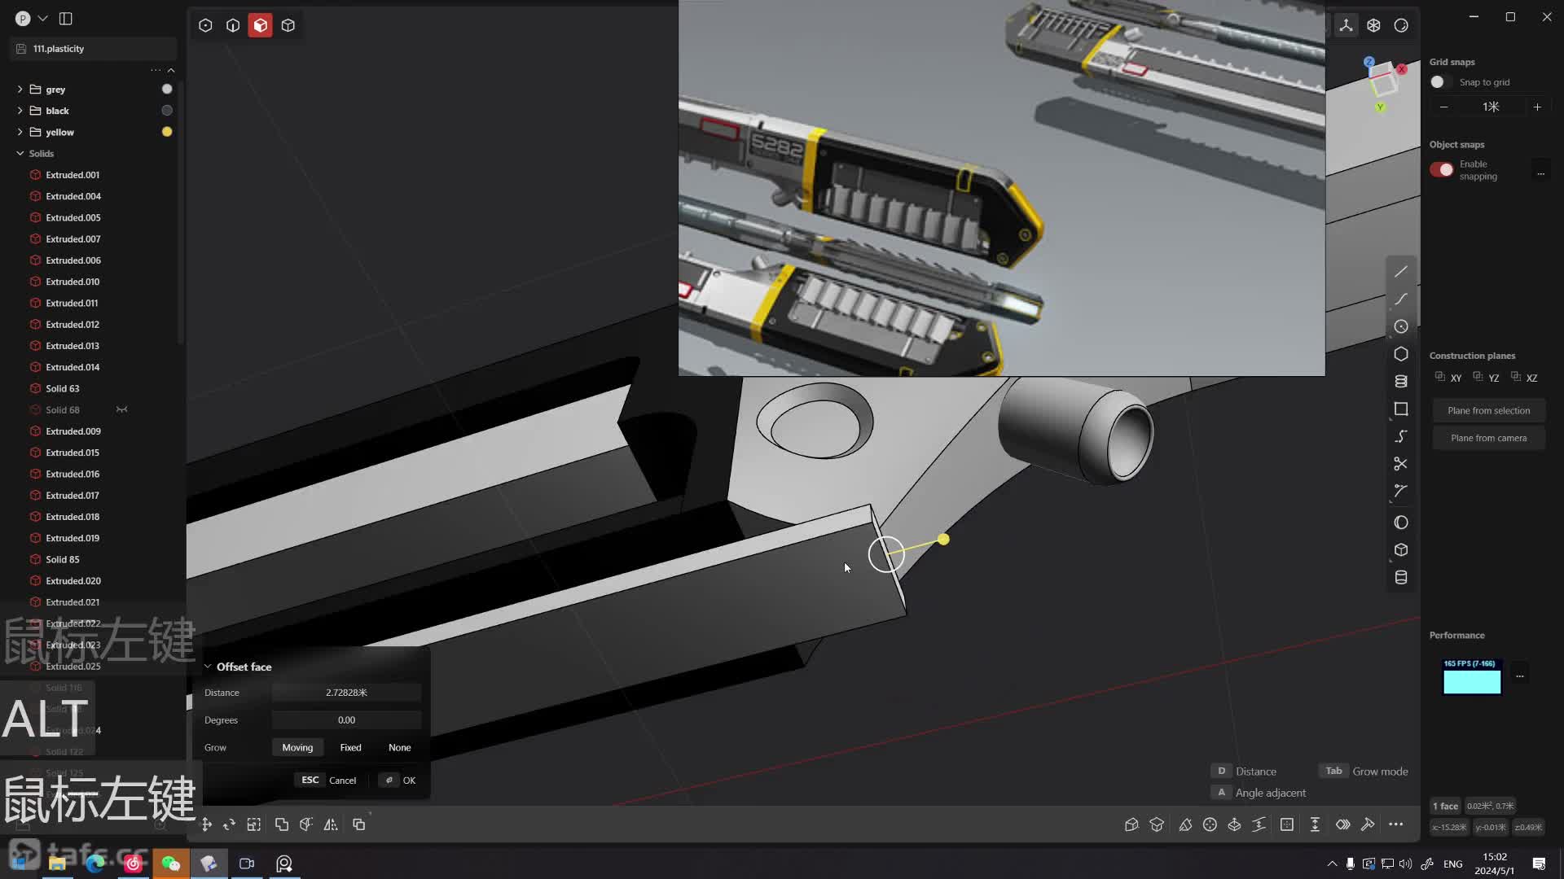Click the viewport orientation gizmo cube
1564x879 pixels.
click(1382, 83)
